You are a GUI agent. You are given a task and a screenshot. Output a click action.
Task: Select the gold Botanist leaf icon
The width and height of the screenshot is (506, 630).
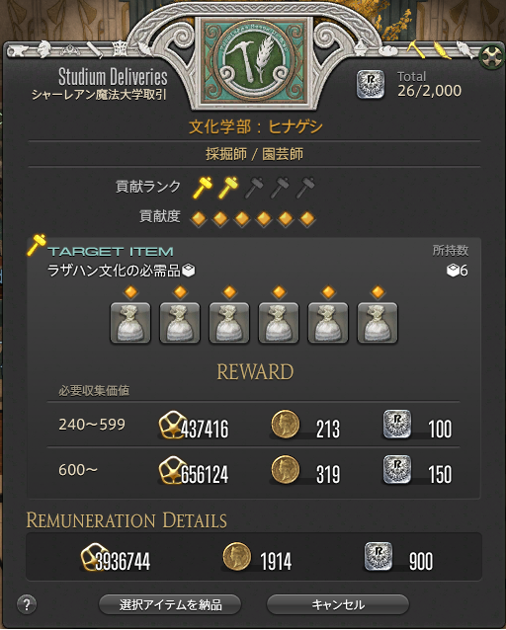tap(443, 49)
